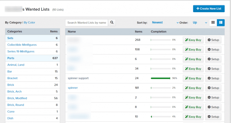
Task: Click the spinner 2% completion bar
Action: 161,88
